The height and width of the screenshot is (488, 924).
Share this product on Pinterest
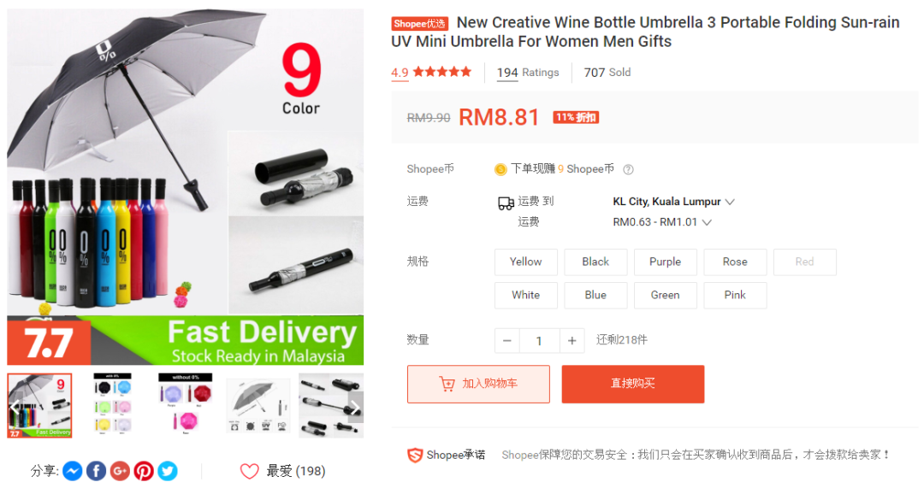pyautogui.click(x=144, y=471)
